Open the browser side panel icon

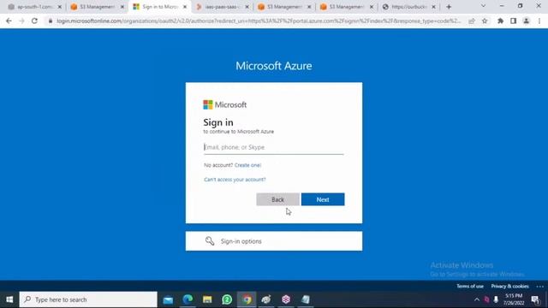click(513, 21)
